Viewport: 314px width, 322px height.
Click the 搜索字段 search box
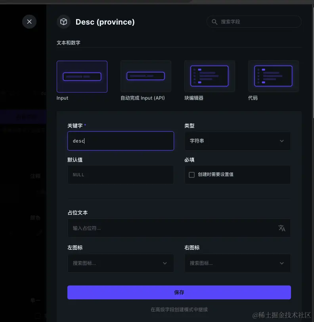click(254, 22)
